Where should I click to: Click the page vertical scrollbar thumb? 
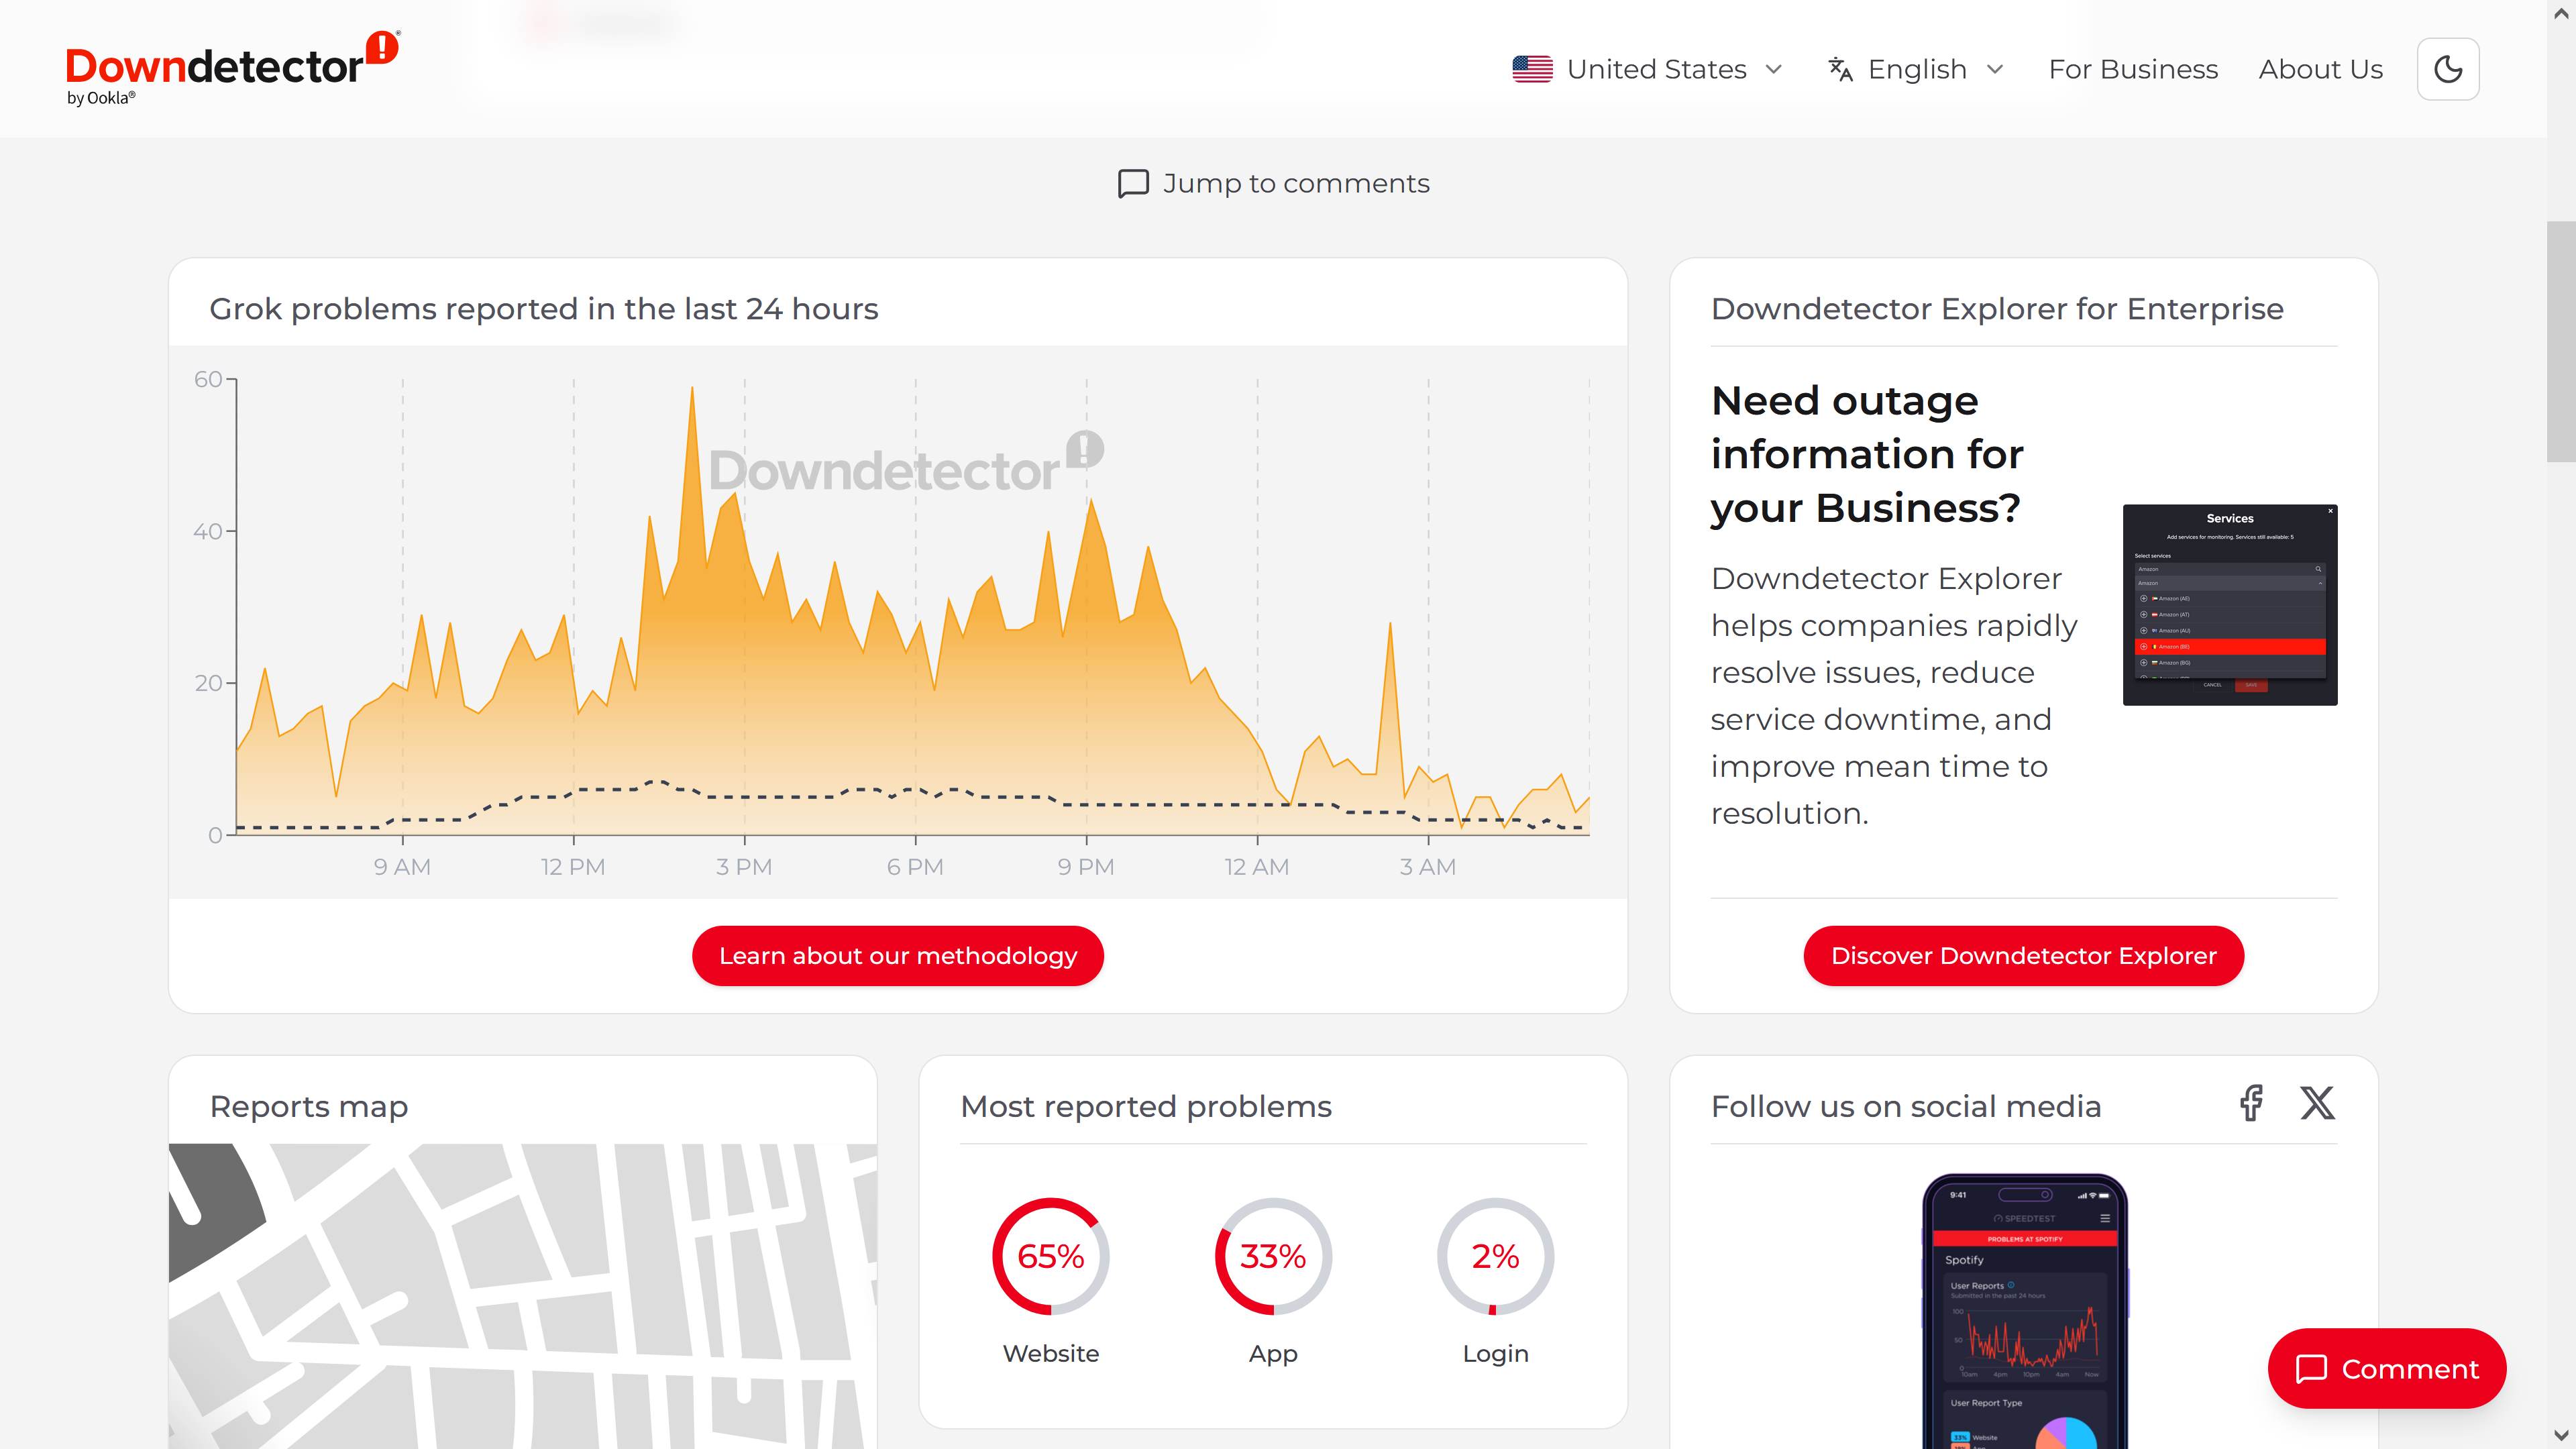click(2560, 341)
